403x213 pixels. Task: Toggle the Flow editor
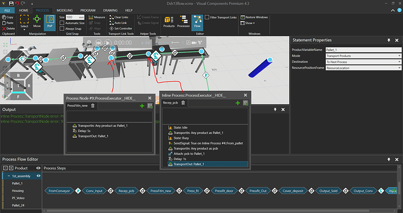[197, 23]
